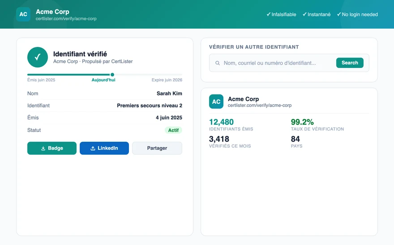394x245 pixels.
Task: Open the stats card certlister.com/verify/acme-corp link
Action: point(260,105)
